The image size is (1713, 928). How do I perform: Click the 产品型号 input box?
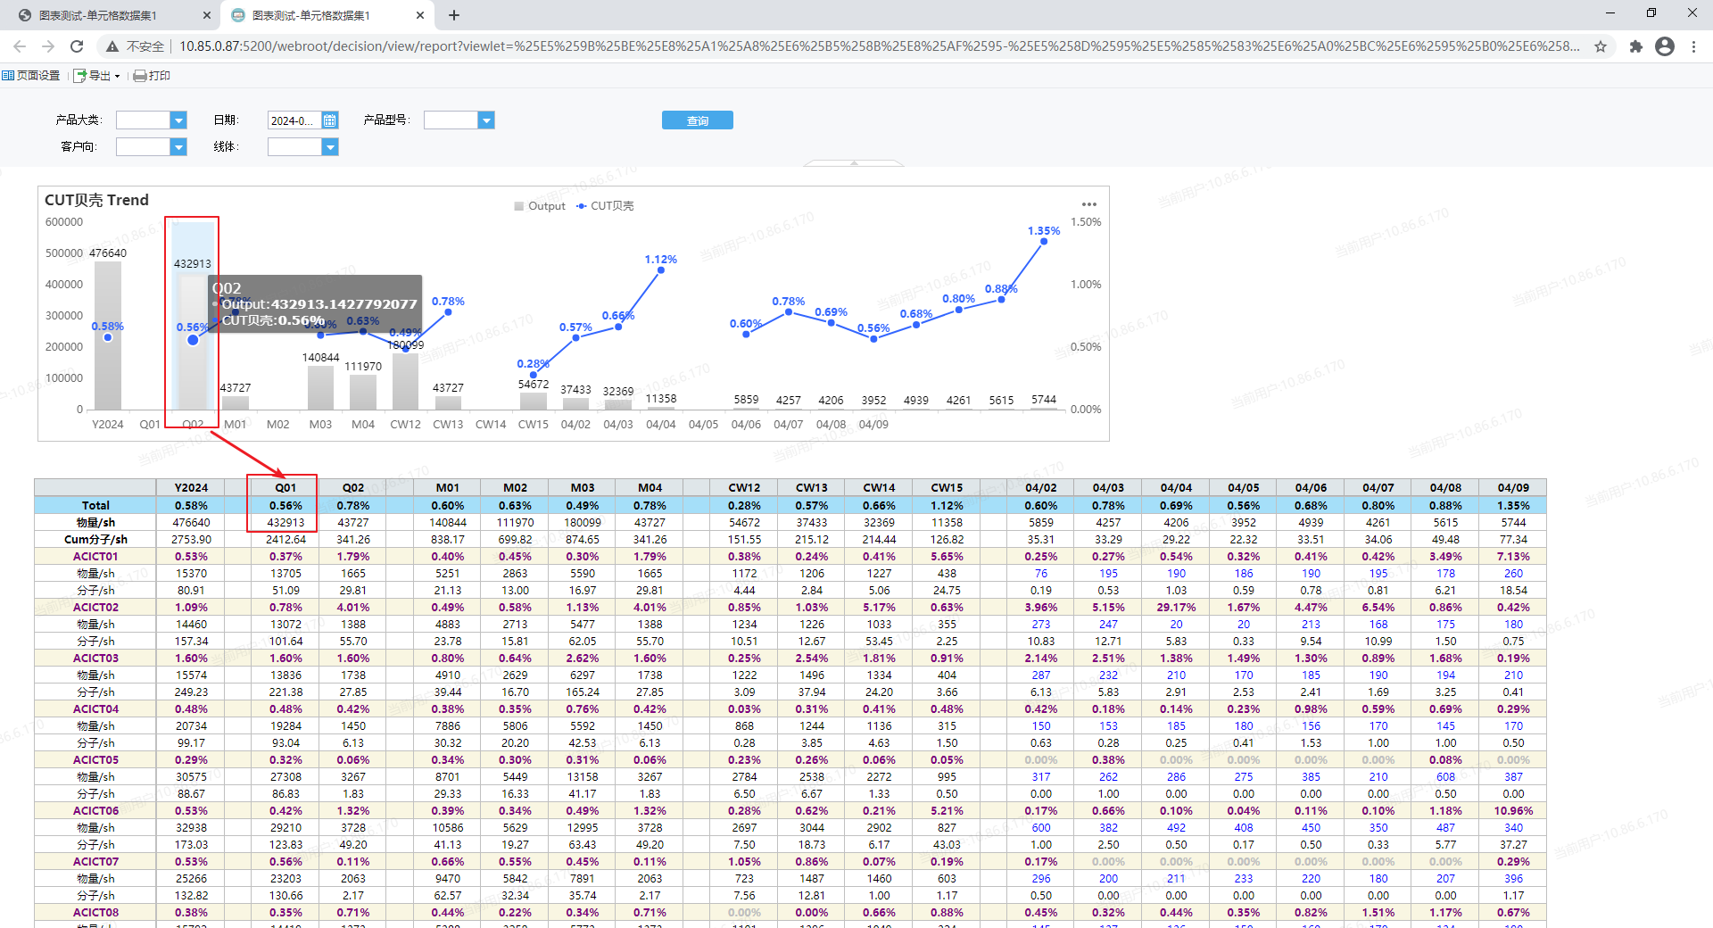pos(451,120)
